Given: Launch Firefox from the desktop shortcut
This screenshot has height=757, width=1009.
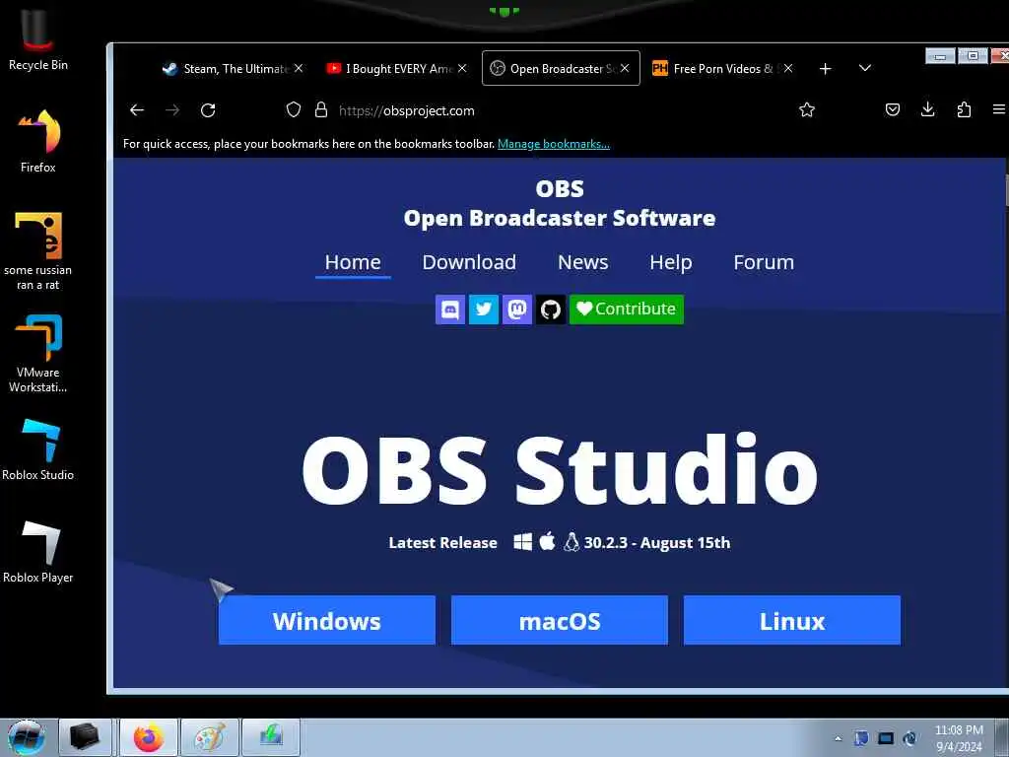Looking at the screenshot, I should [x=38, y=141].
